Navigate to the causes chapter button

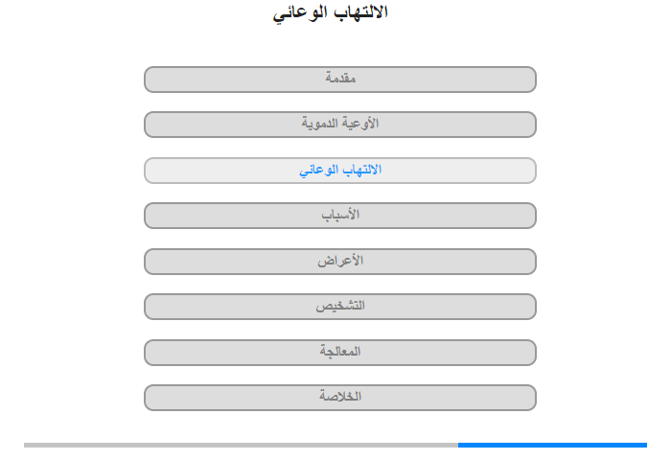point(340,216)
